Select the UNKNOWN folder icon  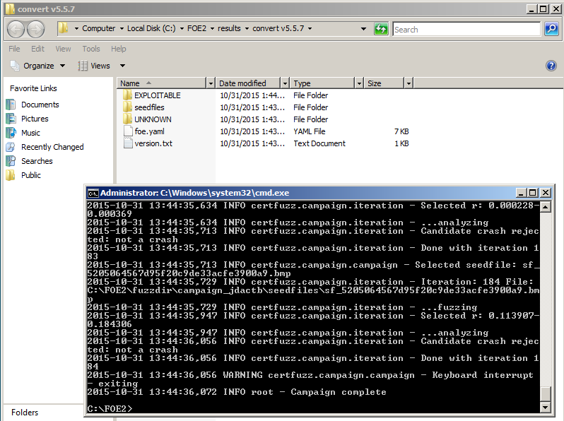click(127, 119)
